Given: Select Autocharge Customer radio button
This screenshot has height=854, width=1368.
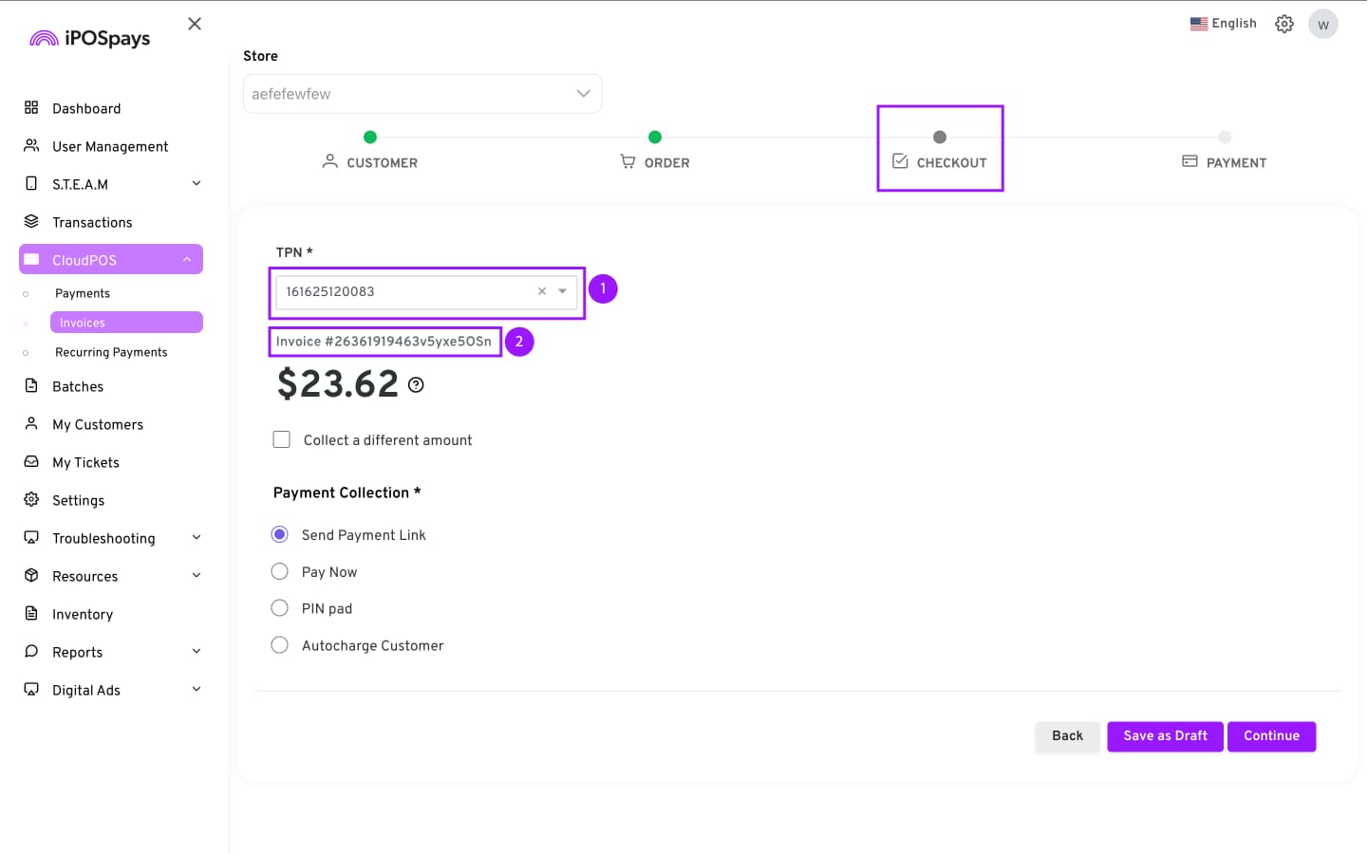Looking at the screenshot, I should point(280,645).
